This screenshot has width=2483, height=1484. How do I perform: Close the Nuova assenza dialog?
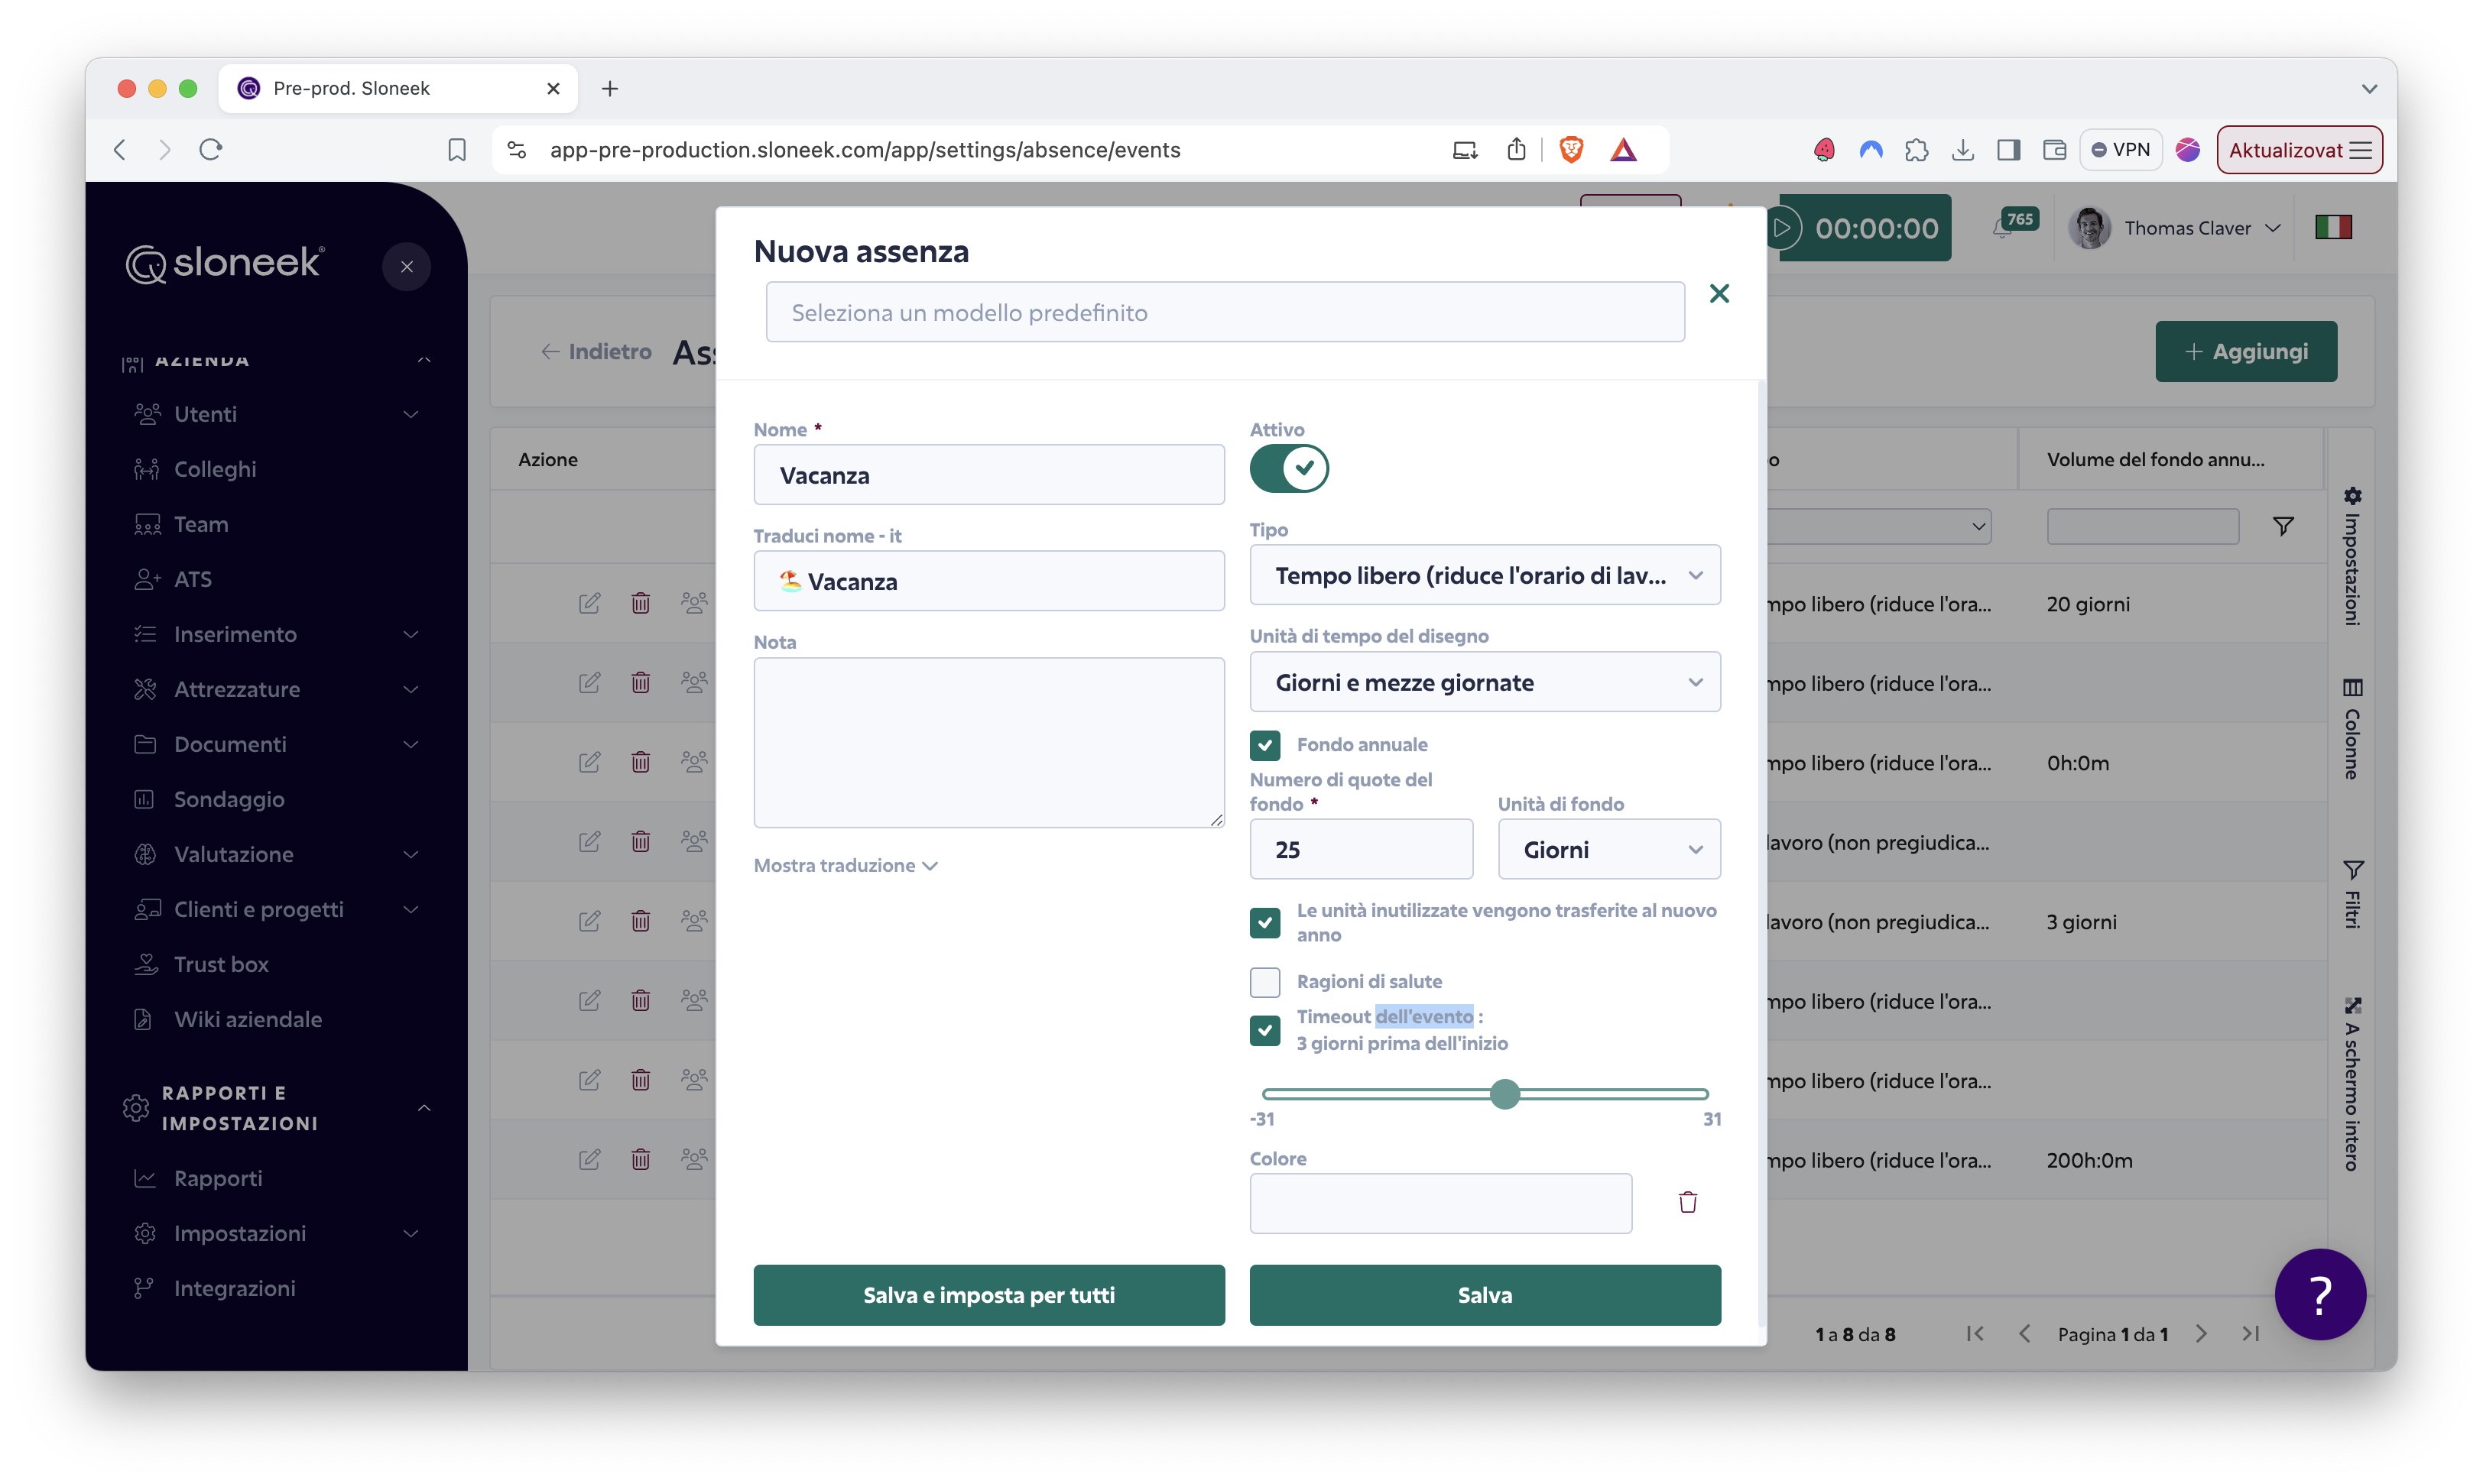tap(1719, 293)
